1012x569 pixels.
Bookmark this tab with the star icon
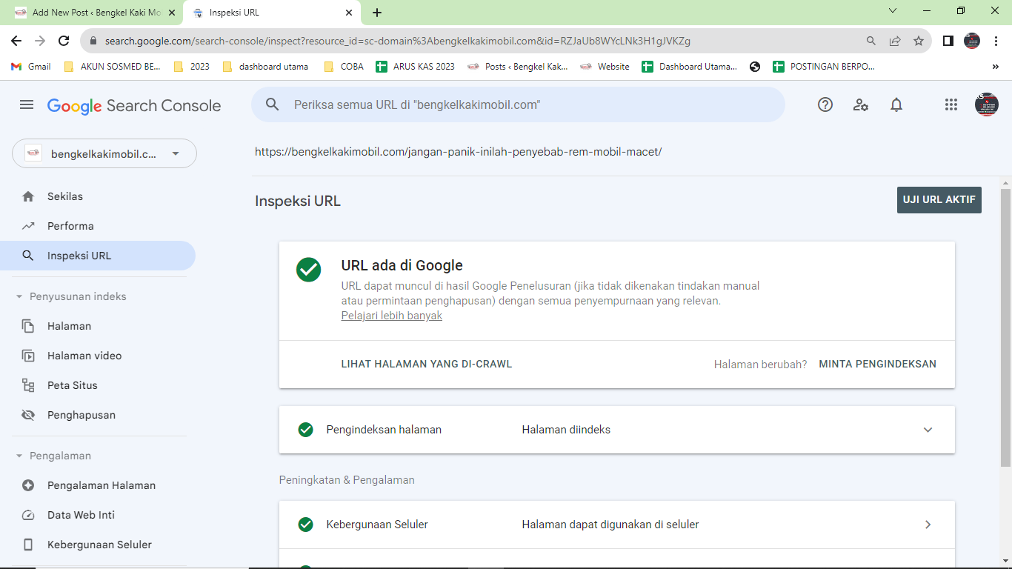click(x=919, y=41)
